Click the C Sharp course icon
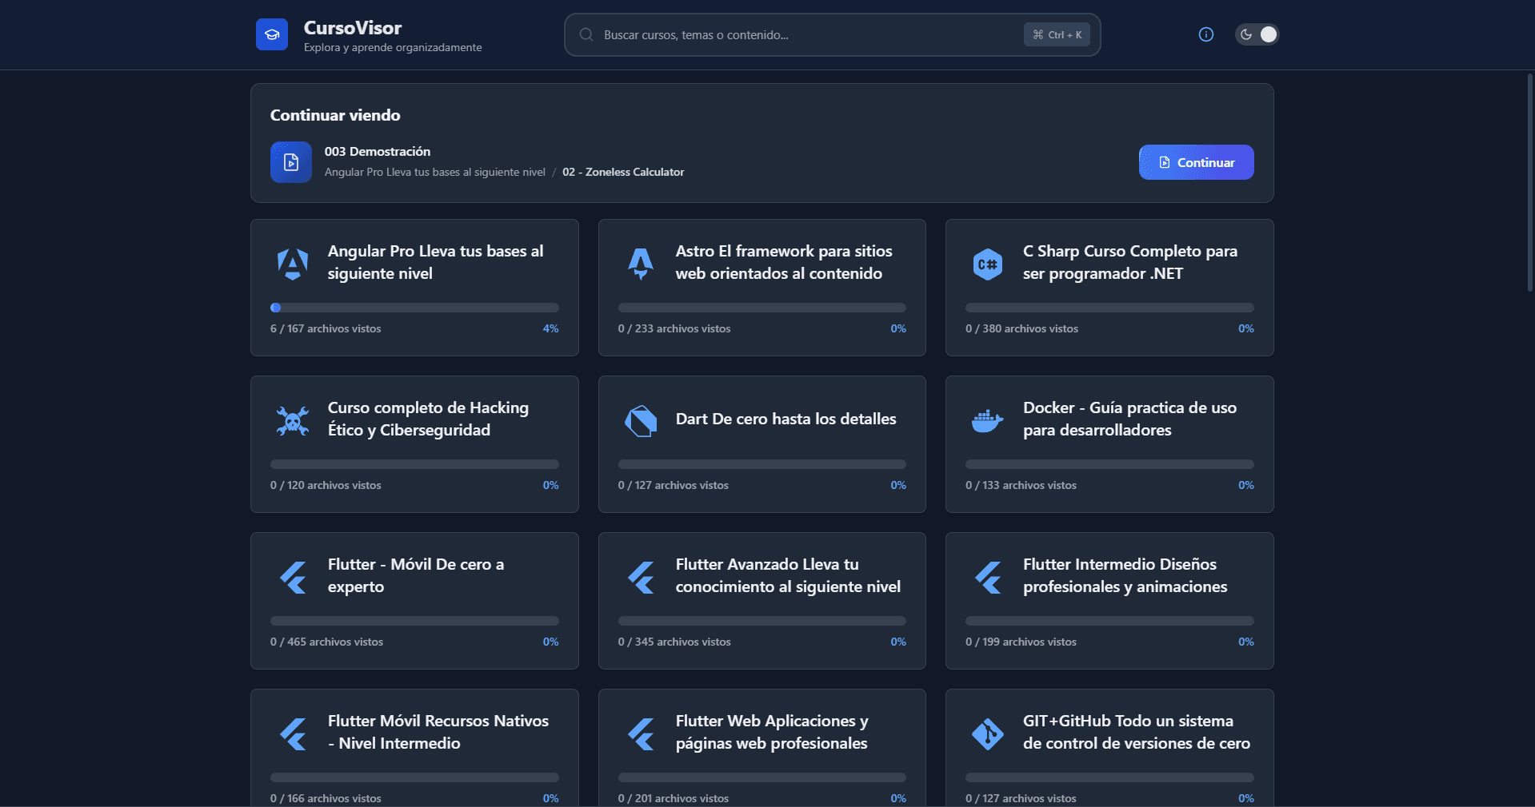This screenshot has height=807, width=1535. tap(988, 264)
